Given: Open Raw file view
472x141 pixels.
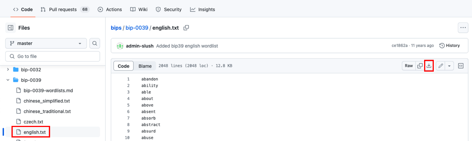Looking at the screenshot, I should [409, 66].
